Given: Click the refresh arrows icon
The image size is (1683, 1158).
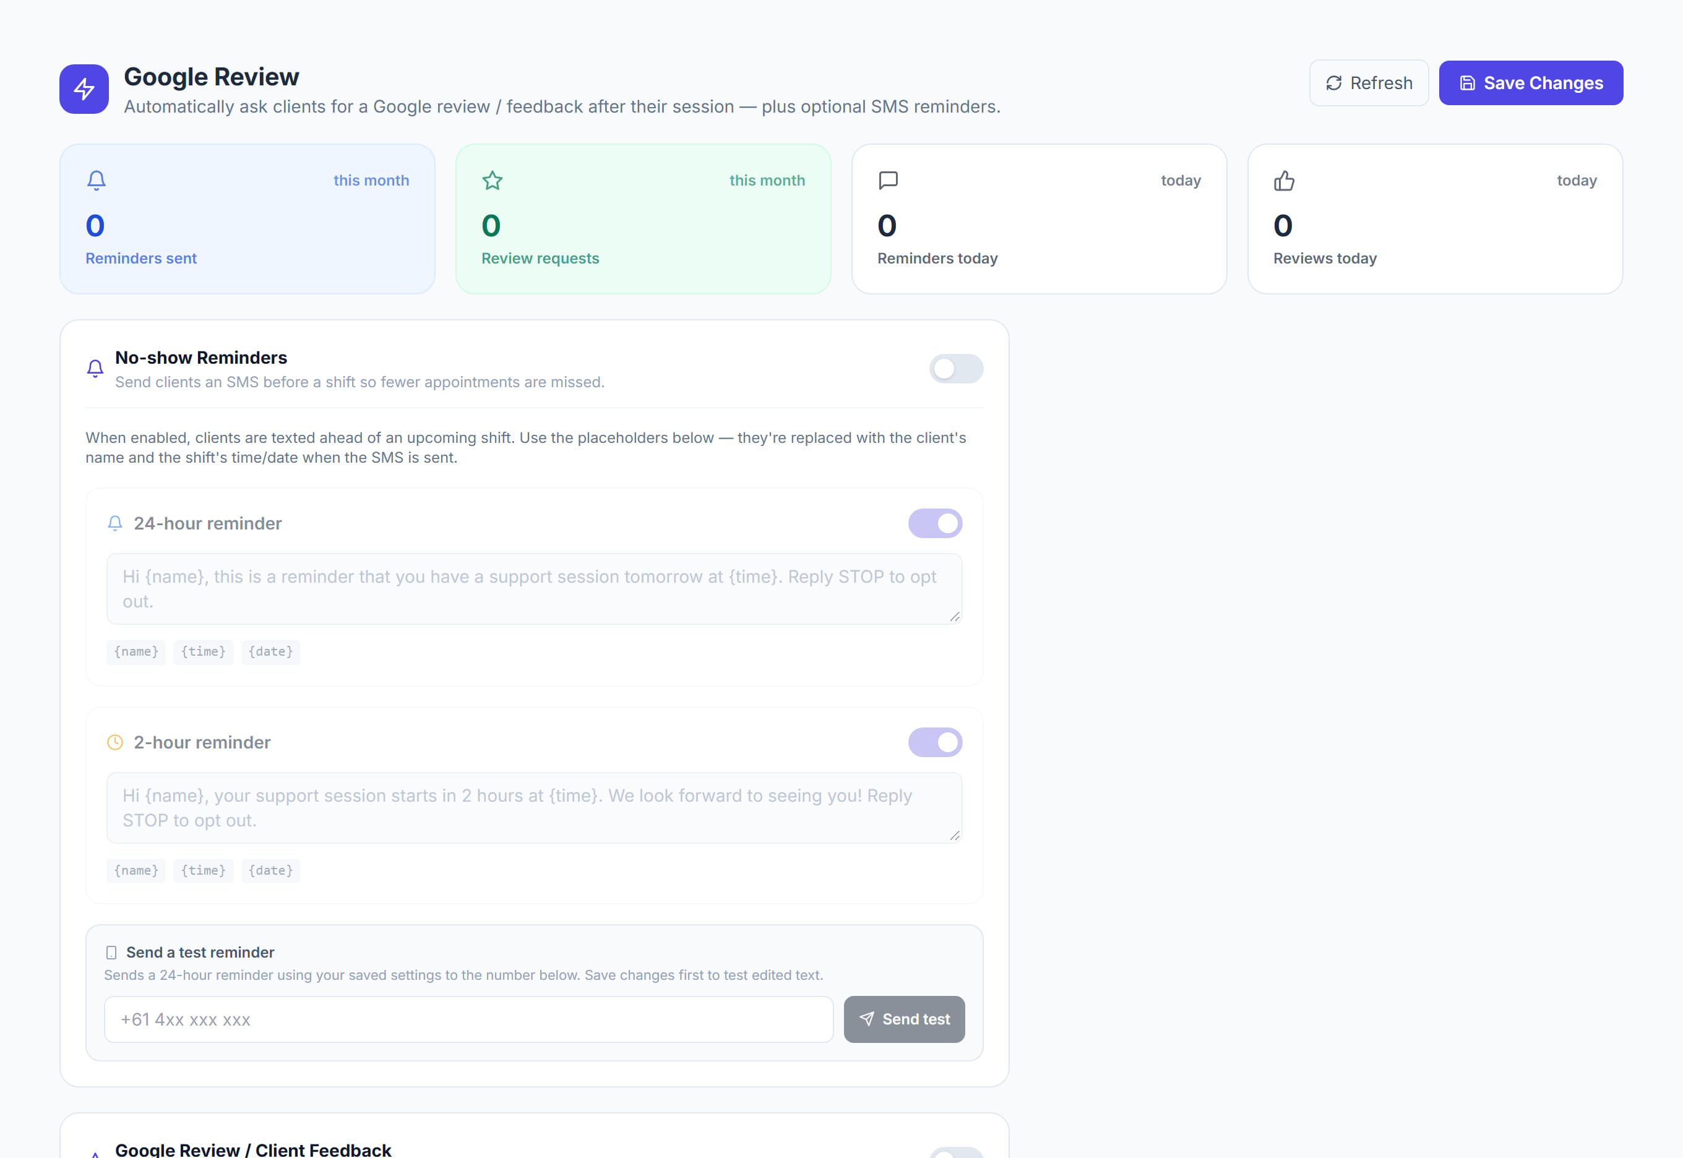Looking at the screenshot, I should [1334, 84].
